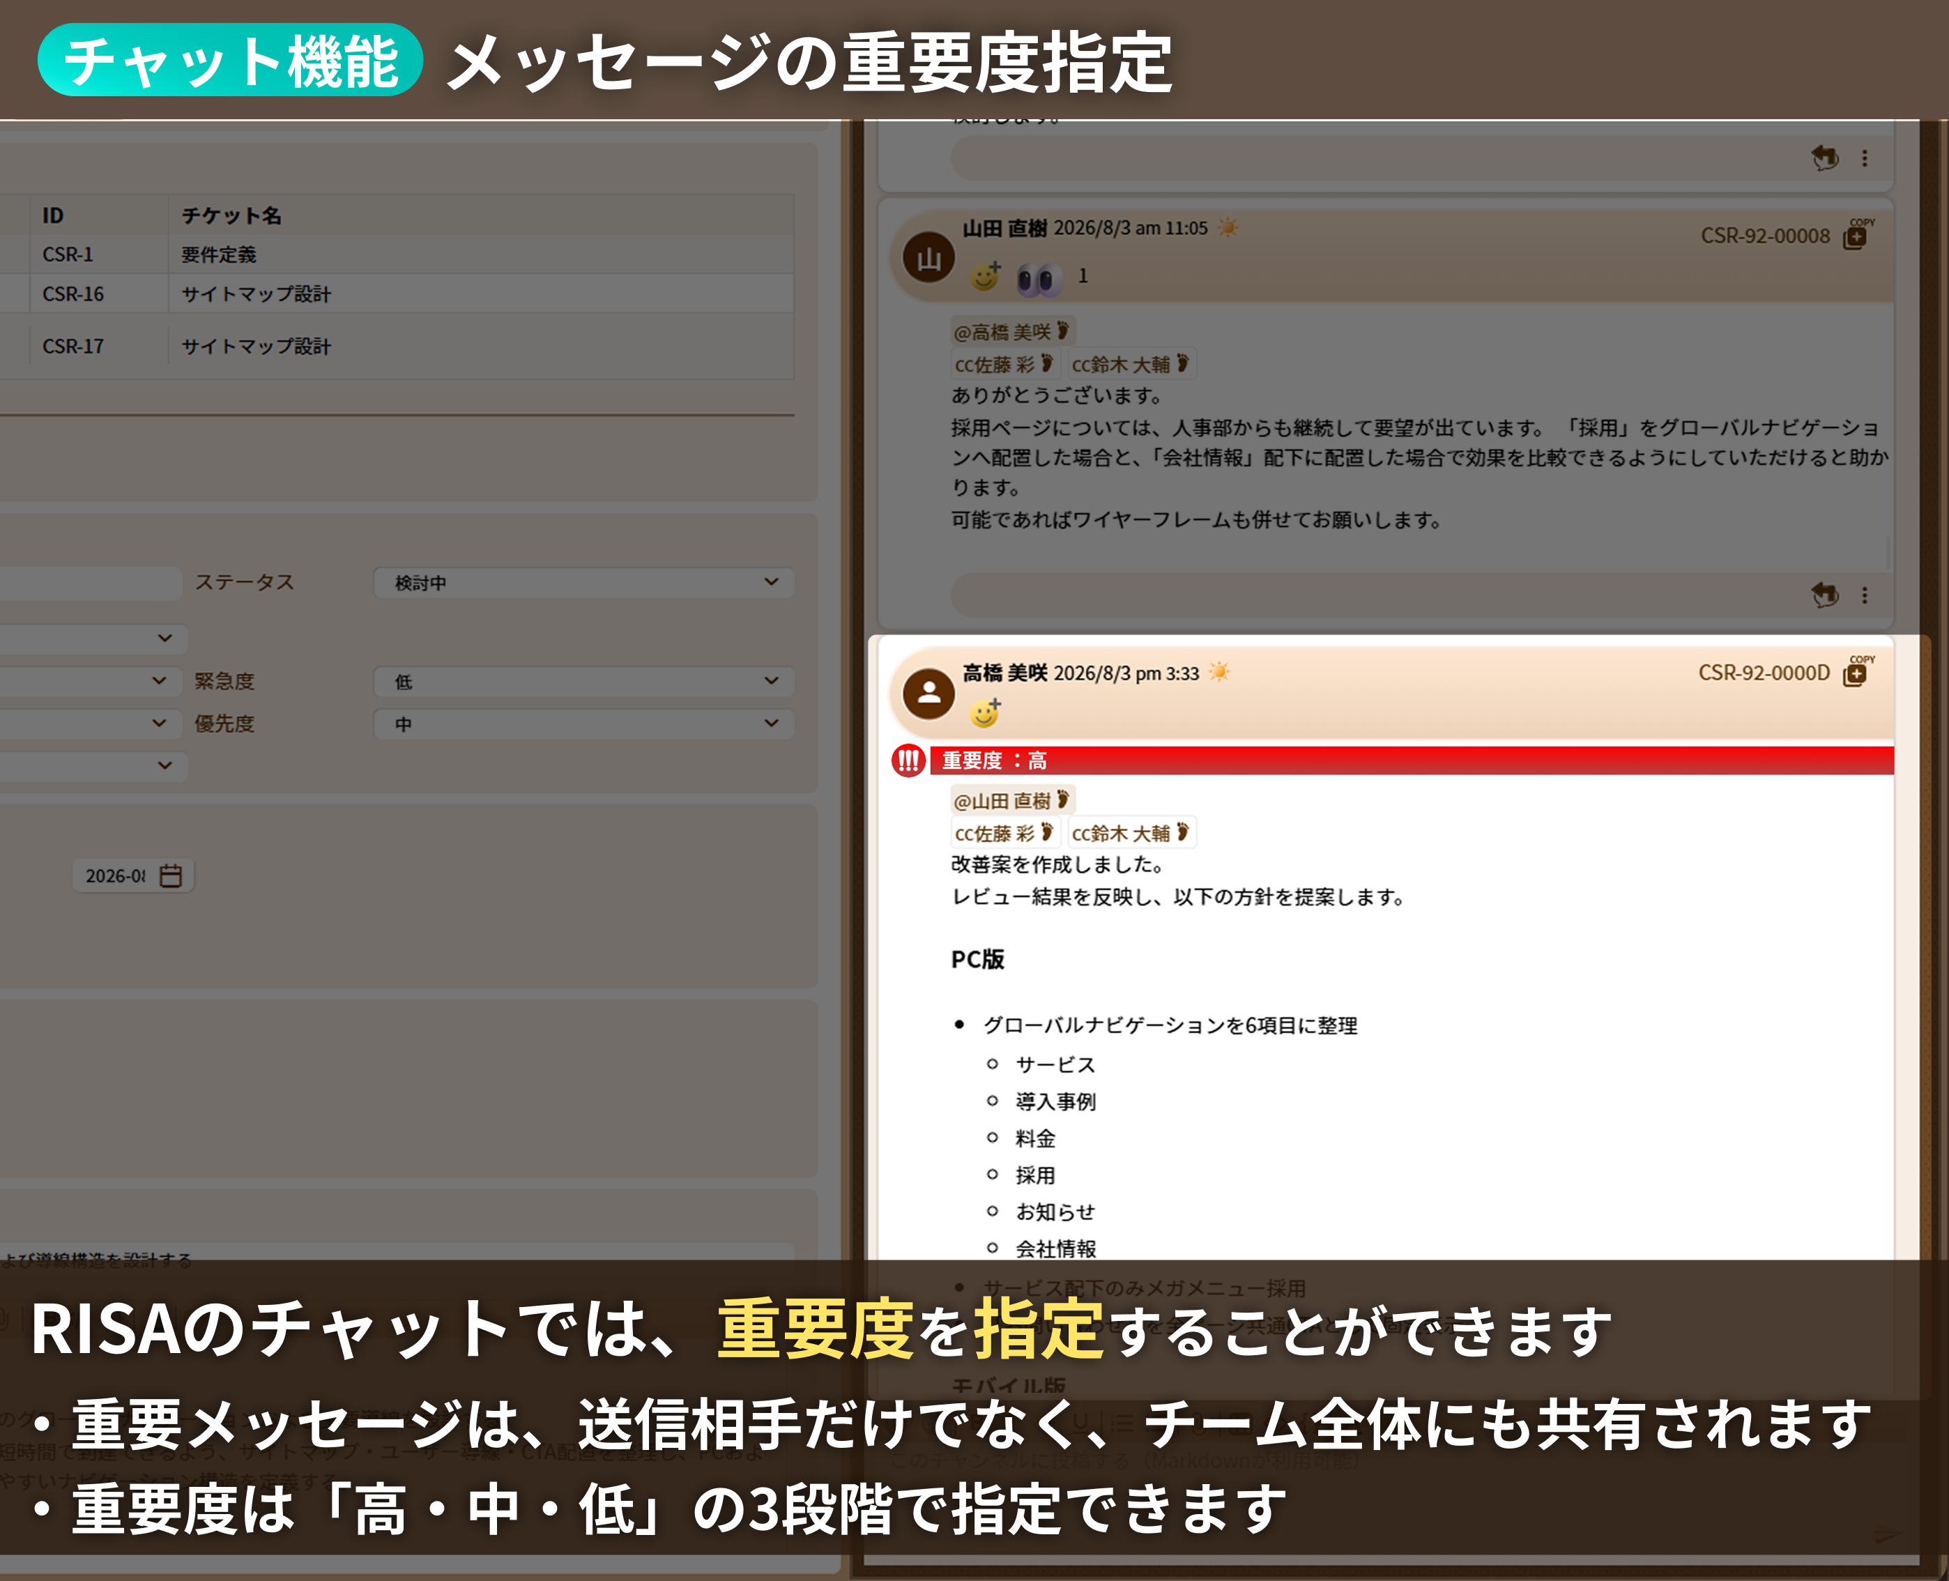Viewport: 1949px width, 1581px height.
Task: Click the sun icon beside am 11:05
Action: click(1228, 228)
